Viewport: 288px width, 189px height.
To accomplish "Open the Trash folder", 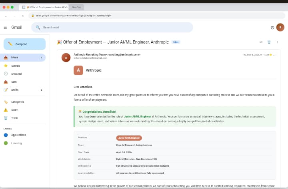I will (x=14, y=118).
